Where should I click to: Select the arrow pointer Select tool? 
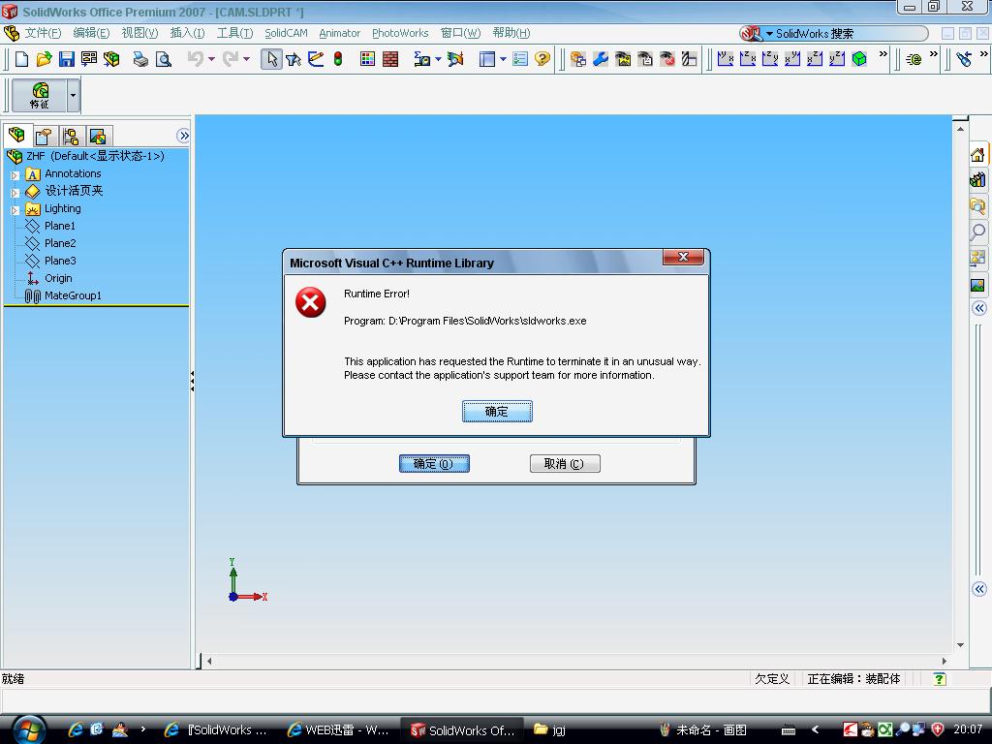click(271, 59)
